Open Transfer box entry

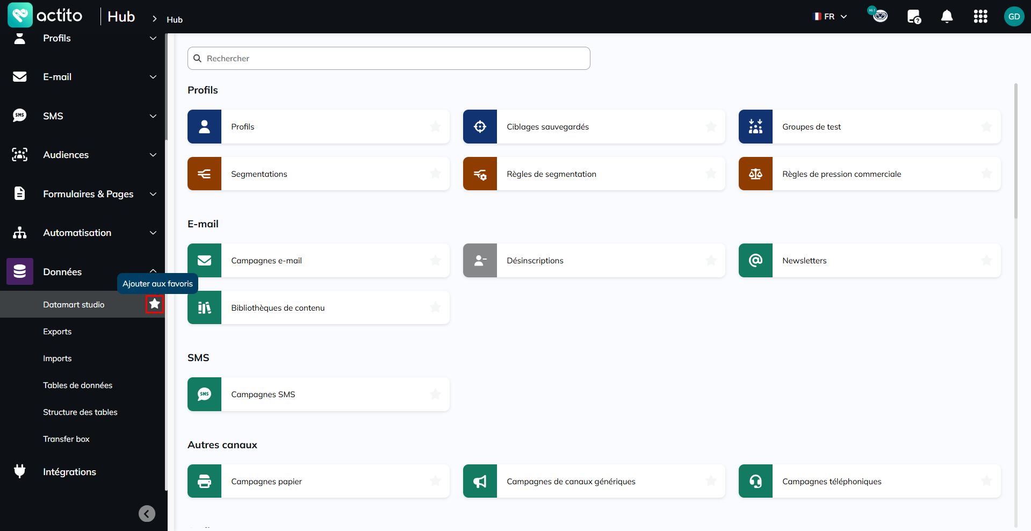[x=66, y=439]
